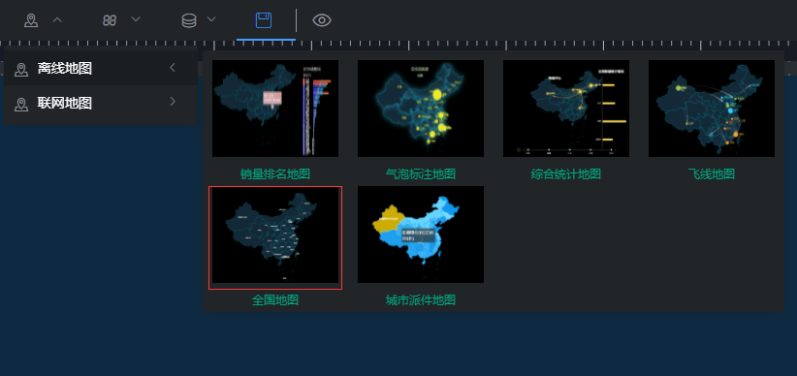Image resolution: width=797 pixels, height=376 pixels.
Task: Click the four-squares component icon
Action: point(110,20)
